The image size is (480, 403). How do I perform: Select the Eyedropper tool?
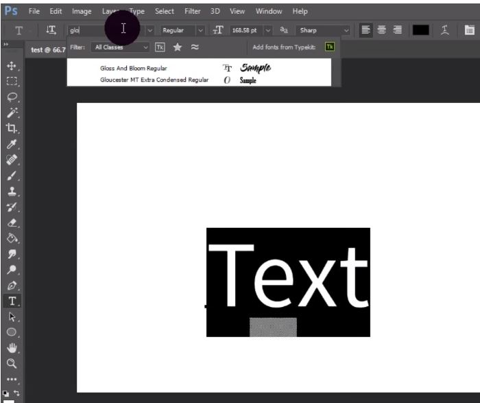12,144
